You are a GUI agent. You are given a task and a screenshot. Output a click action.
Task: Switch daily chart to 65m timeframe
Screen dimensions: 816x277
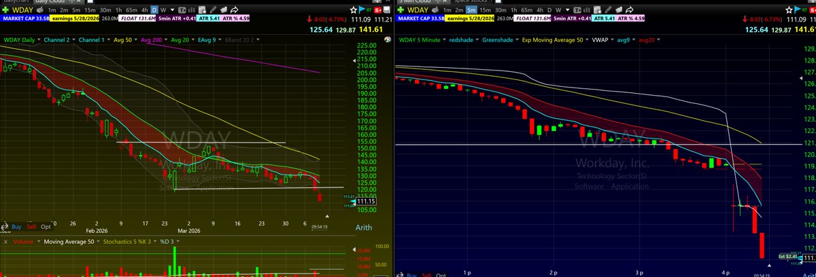point(131,10)
